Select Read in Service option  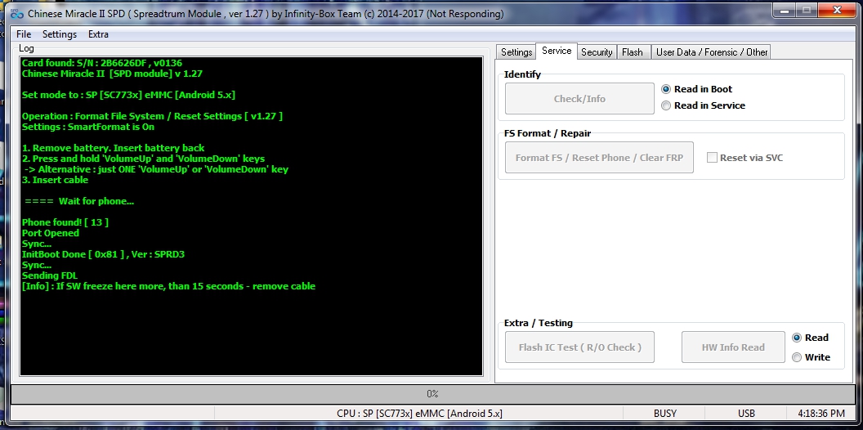tap(704, 105)
